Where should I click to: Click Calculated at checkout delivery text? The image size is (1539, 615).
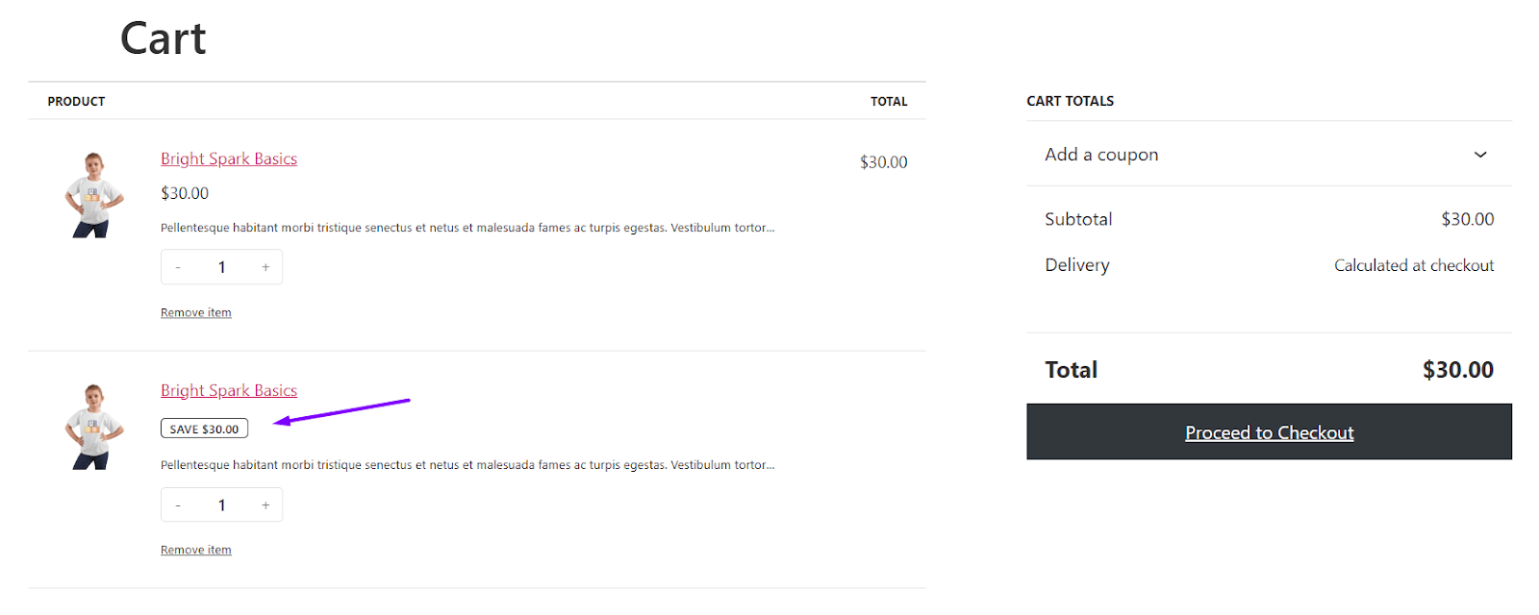1414,265
